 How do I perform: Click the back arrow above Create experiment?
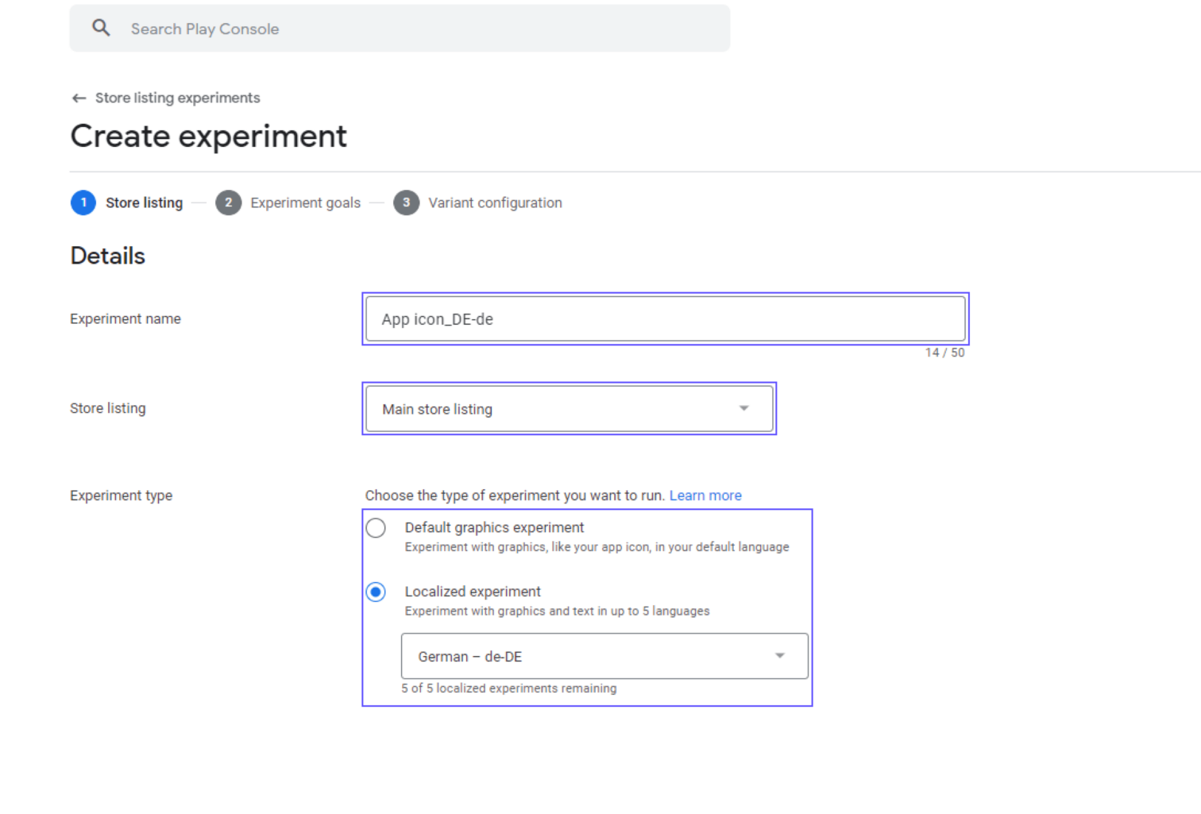(79, 97)
